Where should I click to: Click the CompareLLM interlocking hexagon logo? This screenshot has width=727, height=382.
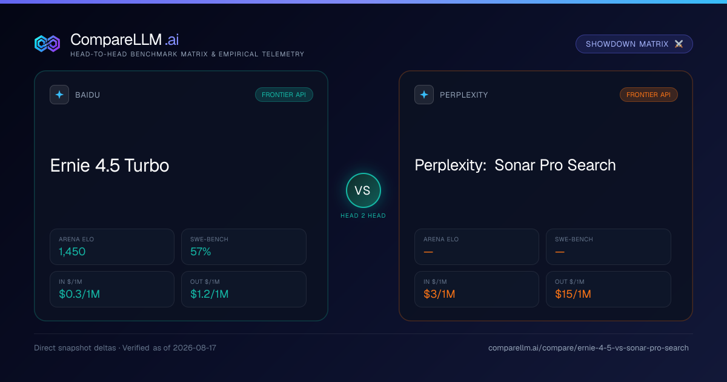[x=47, y=44]
